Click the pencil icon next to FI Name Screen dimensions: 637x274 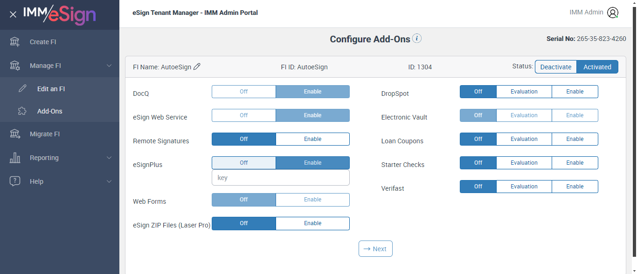click(x=197, y=67)
